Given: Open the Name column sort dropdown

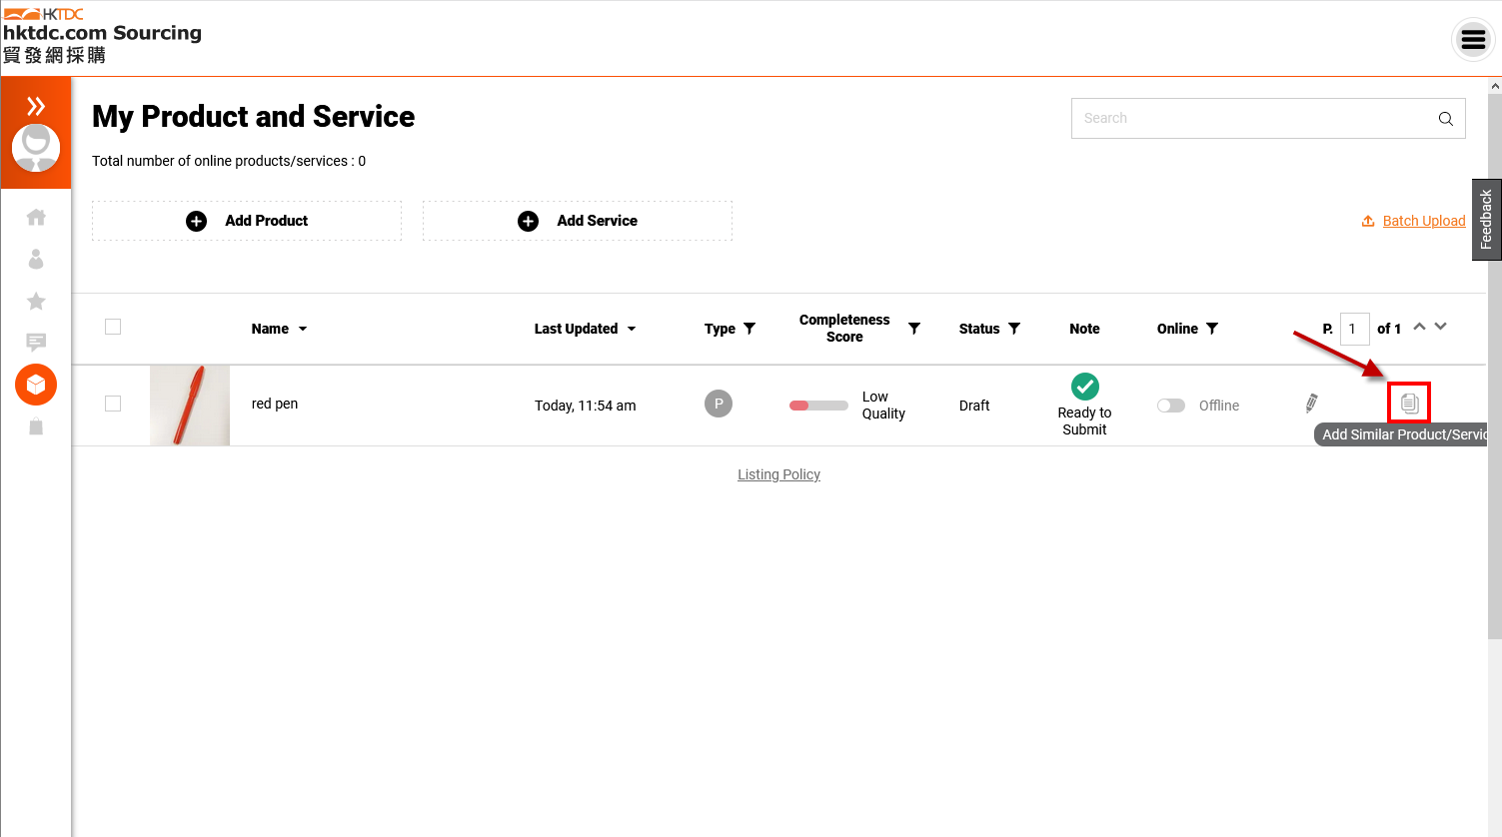Looking at the screenshot, I should [x=303, y=329].
